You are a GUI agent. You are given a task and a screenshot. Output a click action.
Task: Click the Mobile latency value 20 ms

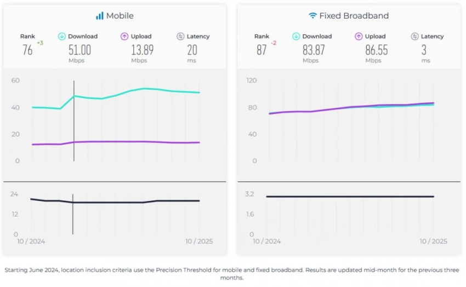pos(192,50)
